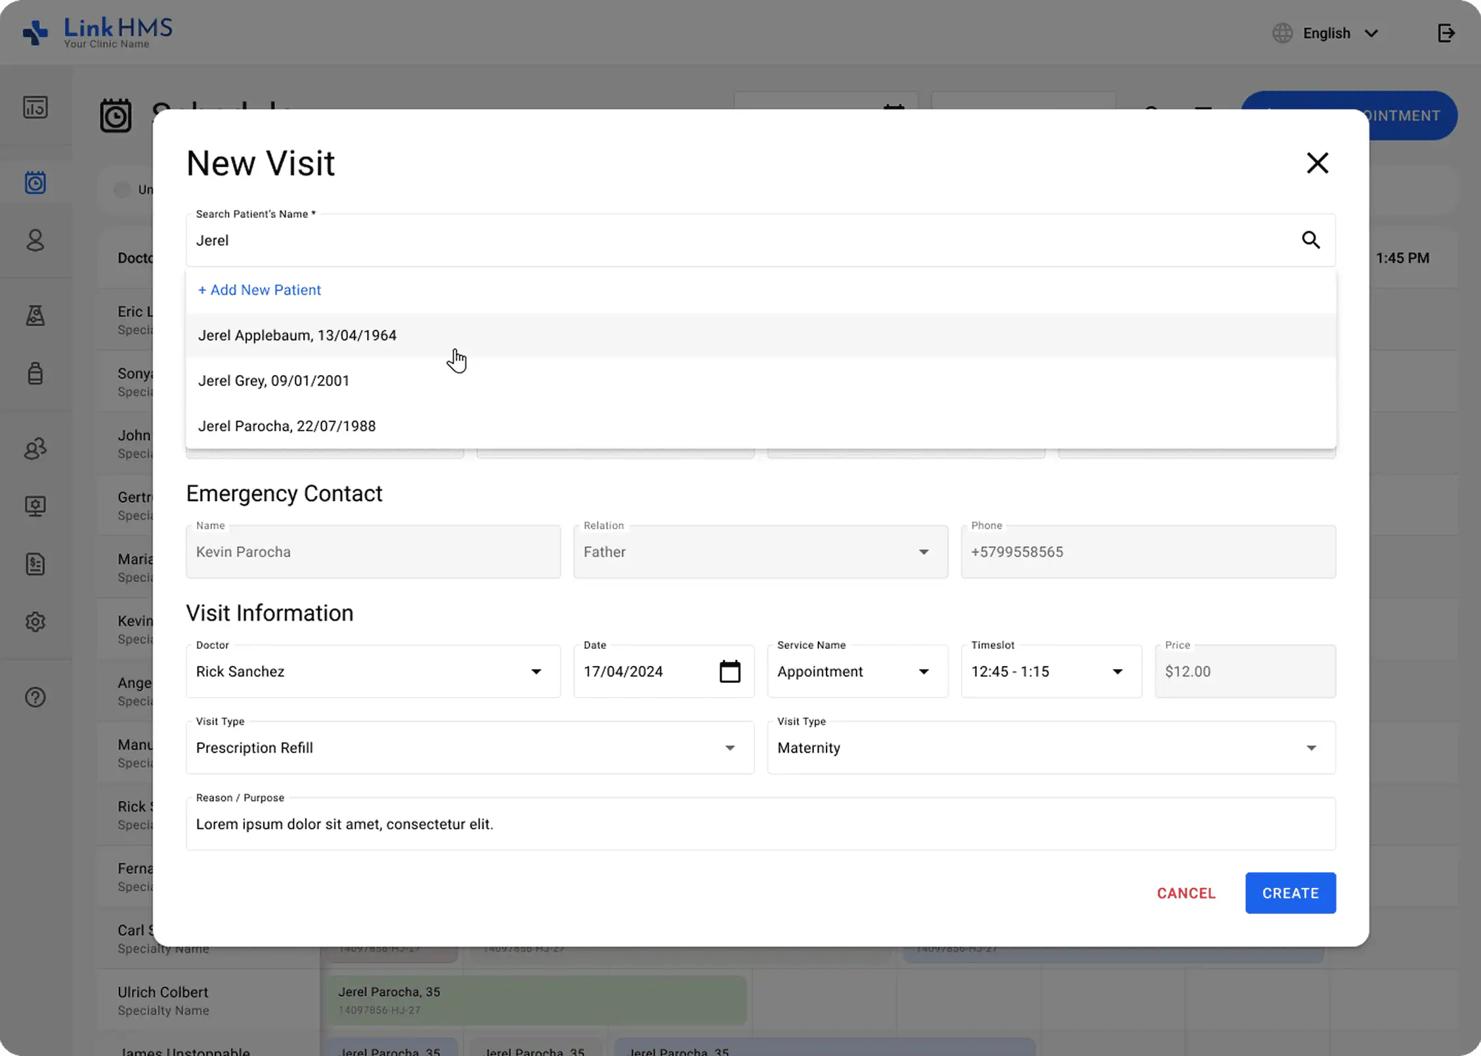Click green Jerel Parocha, 35 appointment card
Image resolution: width=1481 pixels, height=1056 pixels.
536,1000
